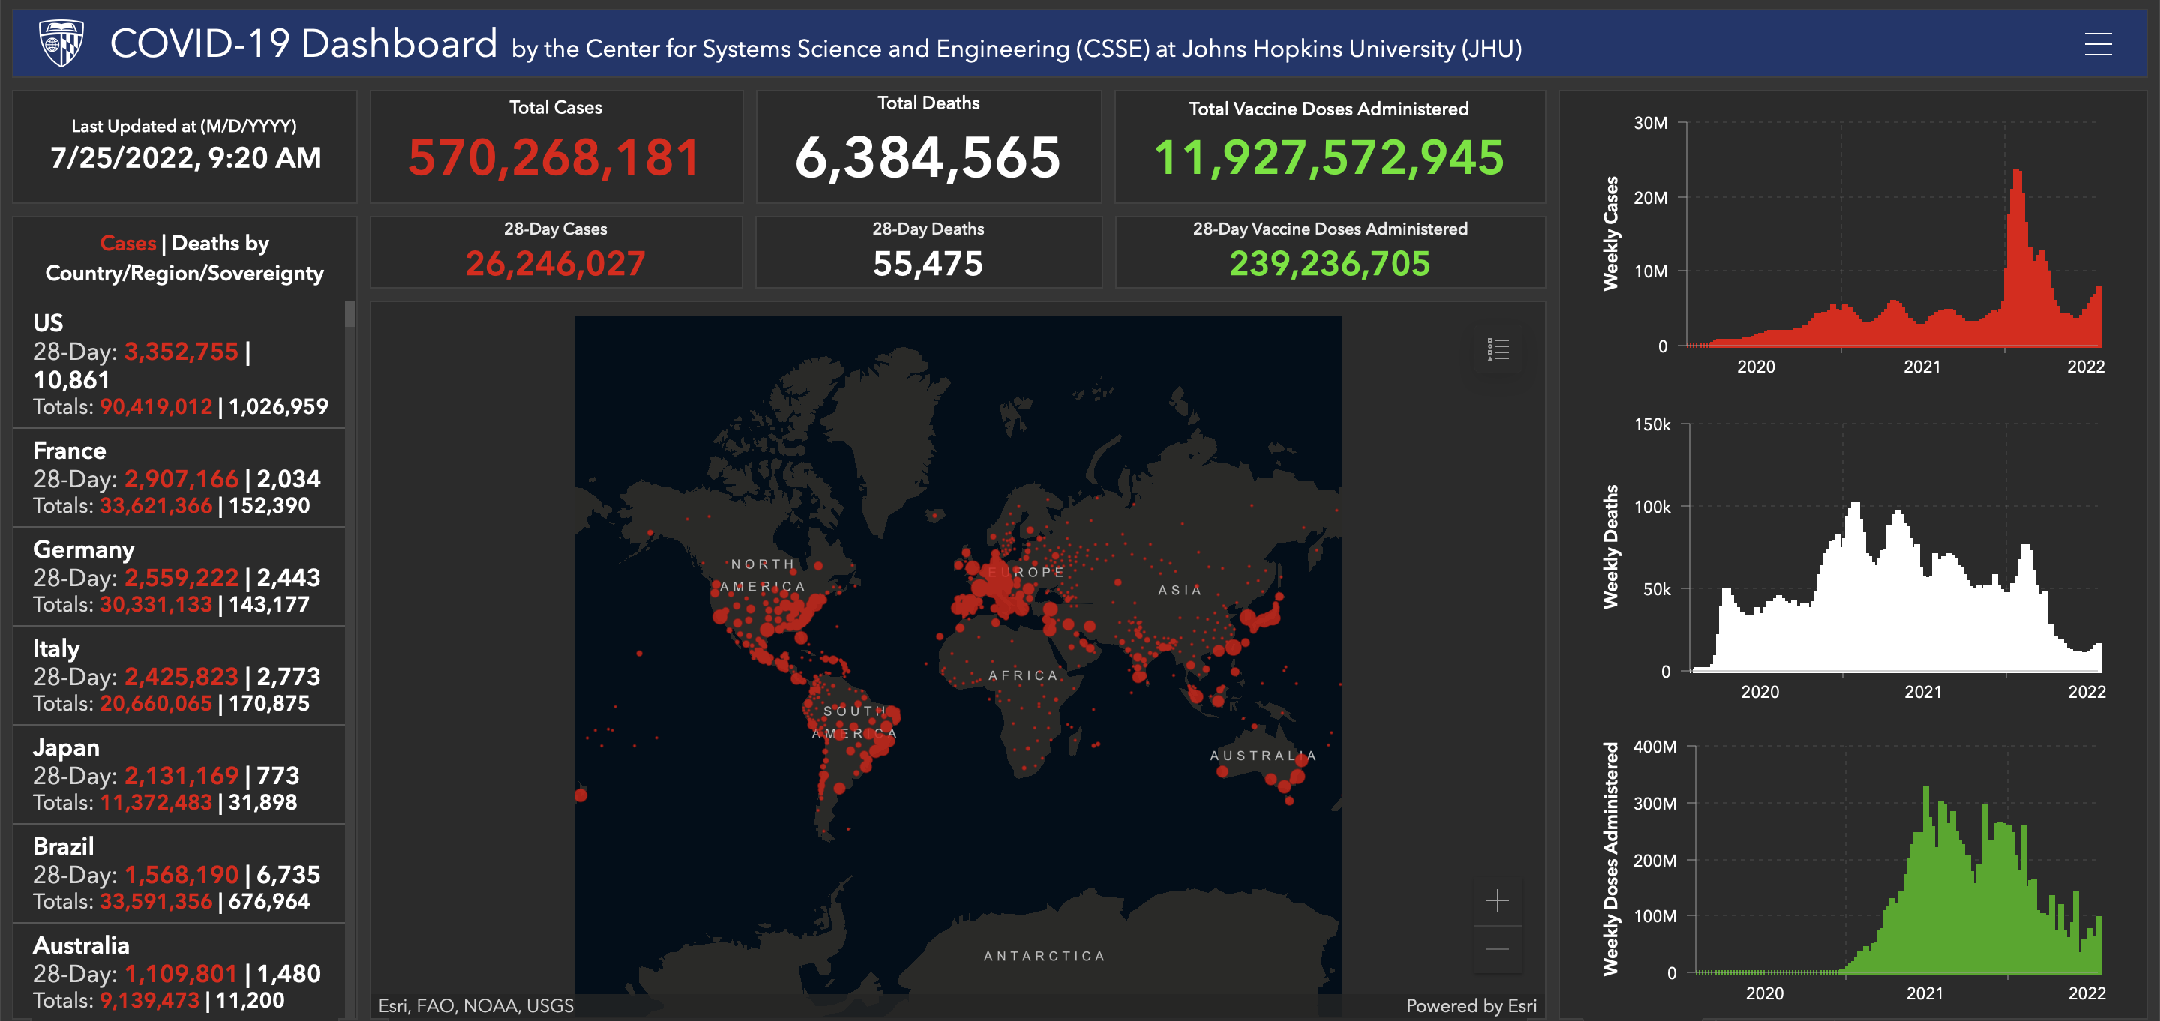Click the country list scrollbar thumb

[349, 314]
